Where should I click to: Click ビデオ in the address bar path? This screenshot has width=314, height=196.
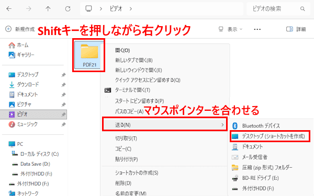116,9
